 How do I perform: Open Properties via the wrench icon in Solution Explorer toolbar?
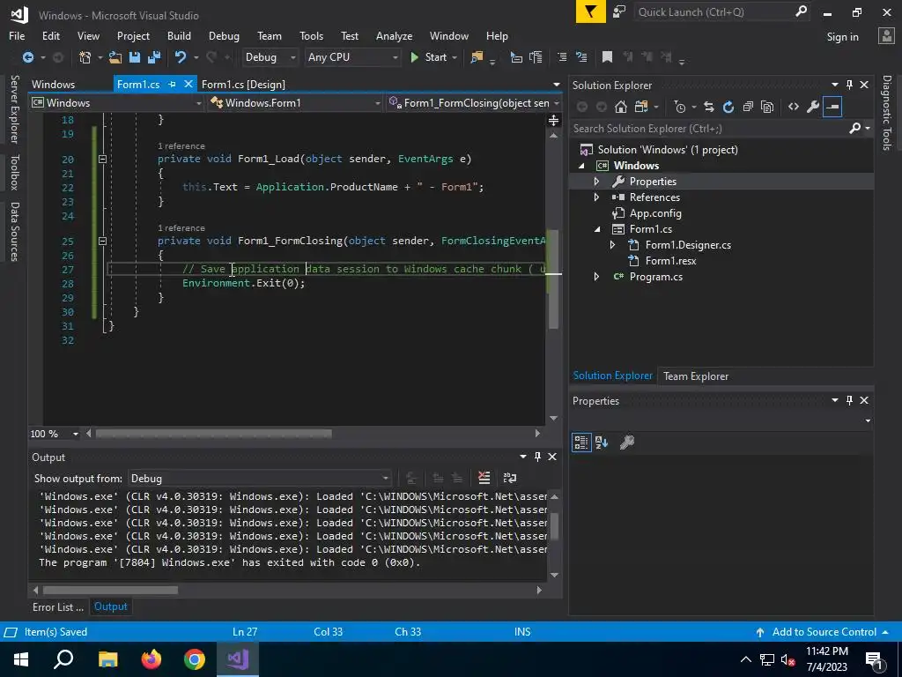[813, 107]
